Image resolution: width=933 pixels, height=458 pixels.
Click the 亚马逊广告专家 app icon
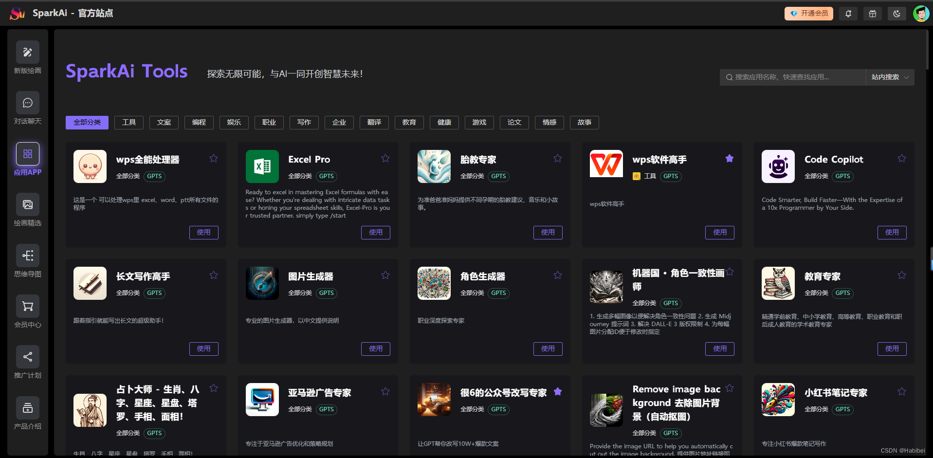(x=262, y=400)
